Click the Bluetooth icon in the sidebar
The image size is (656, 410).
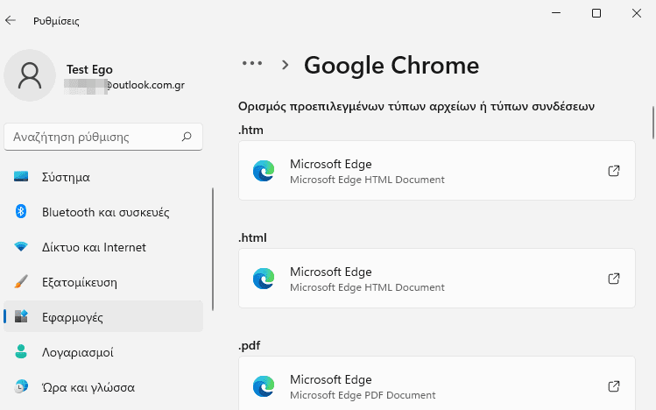click(x=21, y=211)
